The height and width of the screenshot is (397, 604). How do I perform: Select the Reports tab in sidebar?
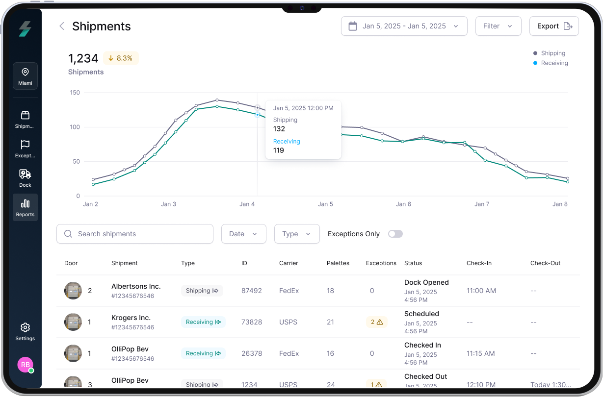coord(25,208)
